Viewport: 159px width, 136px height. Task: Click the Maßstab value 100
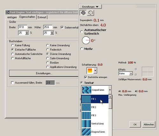pyautogui.click(x=130, y=62)
